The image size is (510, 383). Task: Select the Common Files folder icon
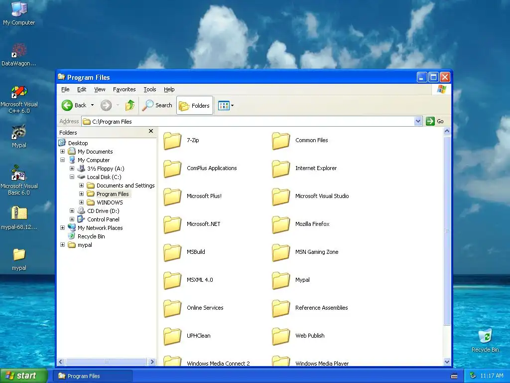click(x=281, y=141)
